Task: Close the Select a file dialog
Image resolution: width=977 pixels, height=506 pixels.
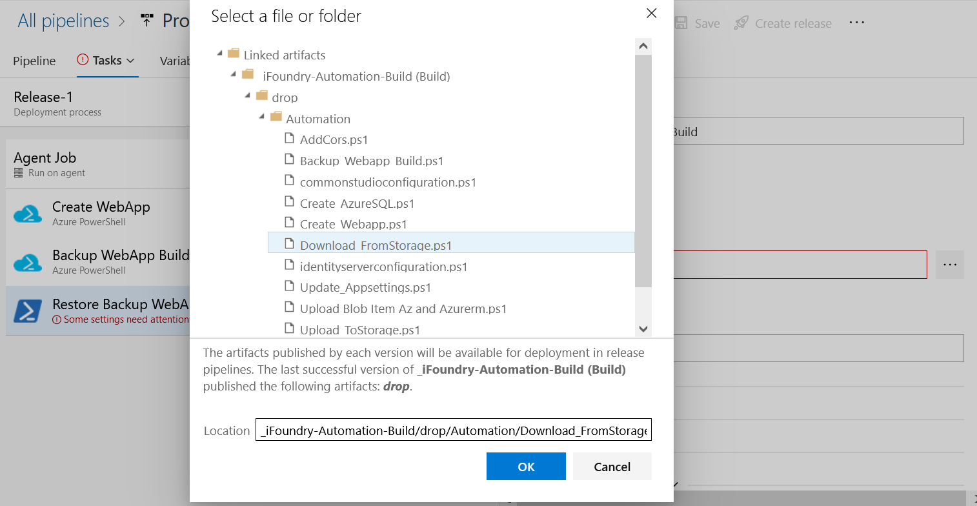Action: pyautogui.click(x=652, y=13)
